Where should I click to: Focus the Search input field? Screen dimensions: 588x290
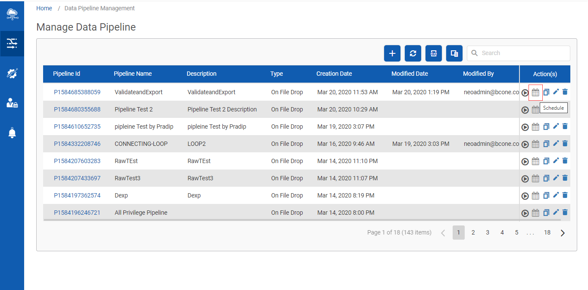[519, 53]
